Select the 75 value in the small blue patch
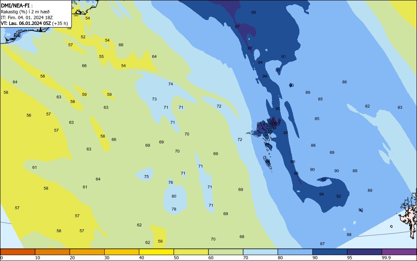Image resolution: width=417 pixels, height=261 pixels. click(146, 176)
